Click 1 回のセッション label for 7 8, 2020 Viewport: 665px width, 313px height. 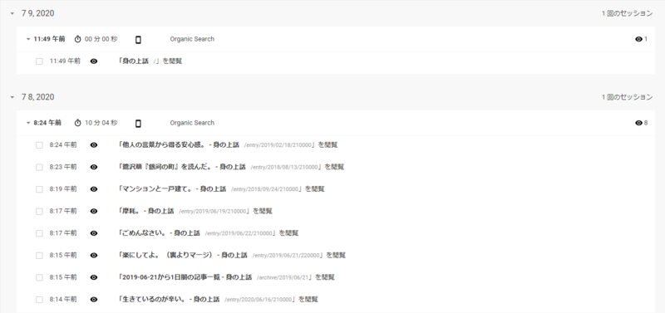627,97
